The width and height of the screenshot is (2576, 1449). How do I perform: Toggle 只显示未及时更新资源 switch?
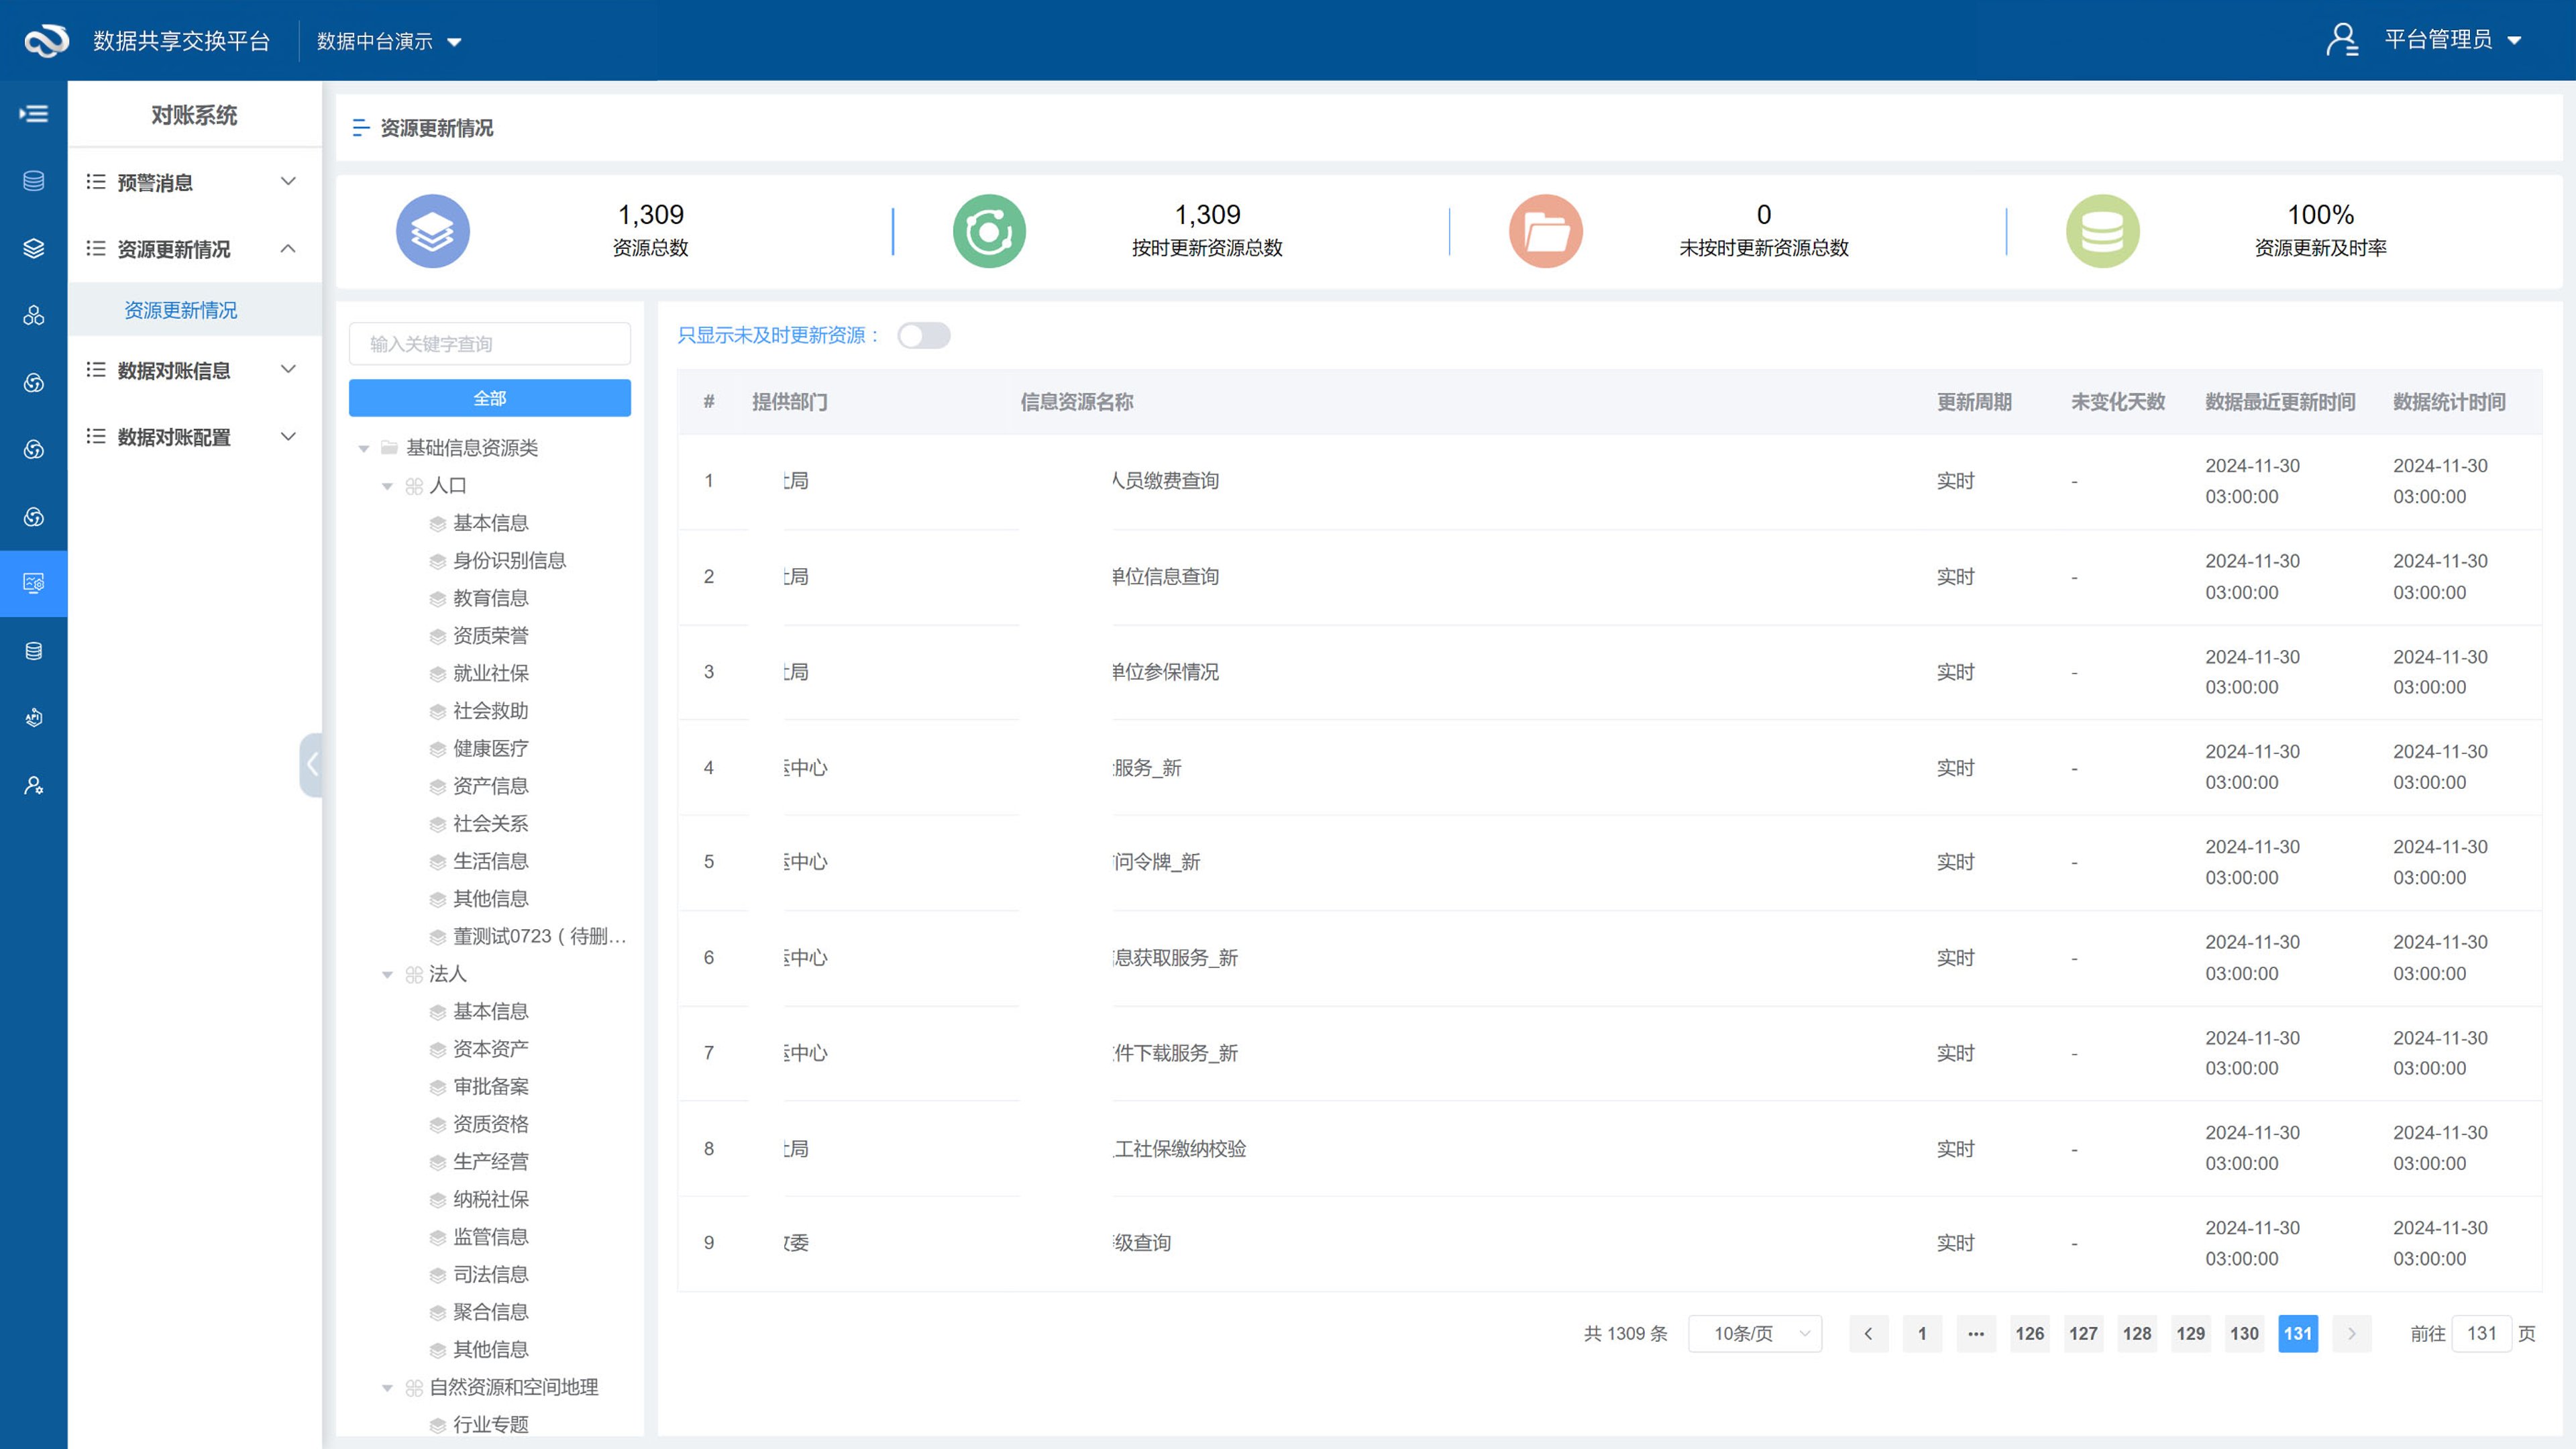[x=923, y=336]
